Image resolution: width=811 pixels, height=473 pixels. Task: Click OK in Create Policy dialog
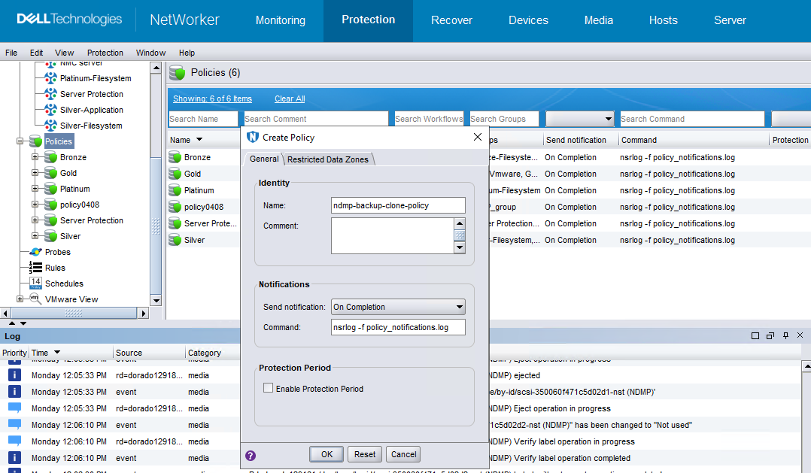327,454
